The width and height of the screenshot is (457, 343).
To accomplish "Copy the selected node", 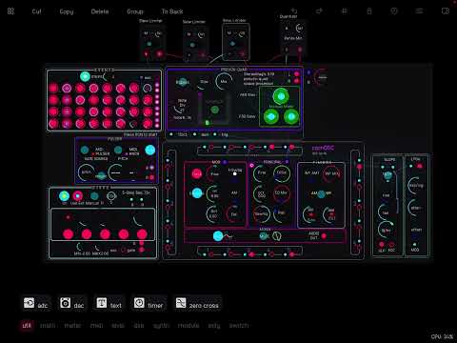I will (x=67, y=11).
